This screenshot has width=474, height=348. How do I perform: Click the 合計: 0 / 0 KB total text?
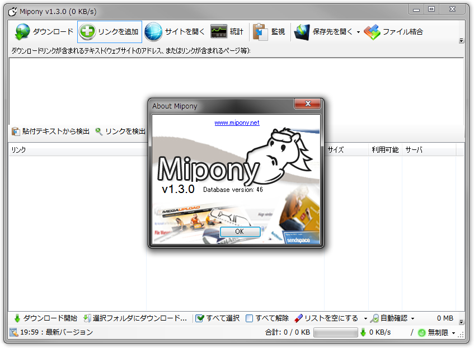(288, 332)
